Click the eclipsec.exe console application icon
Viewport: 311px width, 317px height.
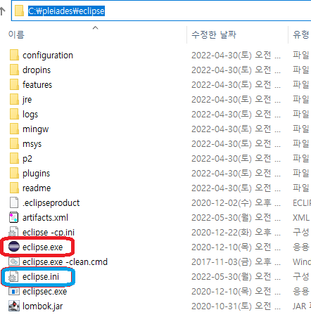14,291
